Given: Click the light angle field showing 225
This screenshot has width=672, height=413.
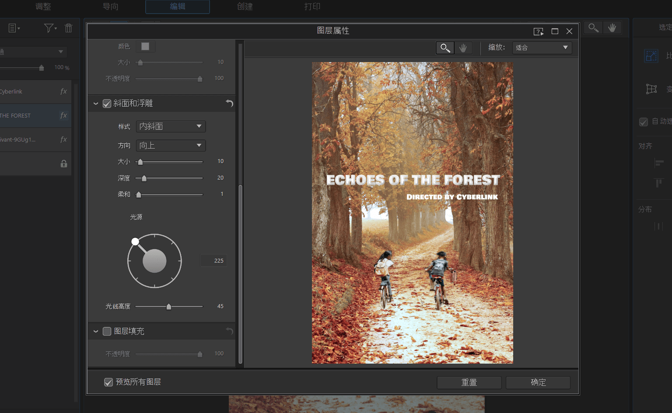Looking at the screenshot, I should pyautogui.click(x=213, y=260).
